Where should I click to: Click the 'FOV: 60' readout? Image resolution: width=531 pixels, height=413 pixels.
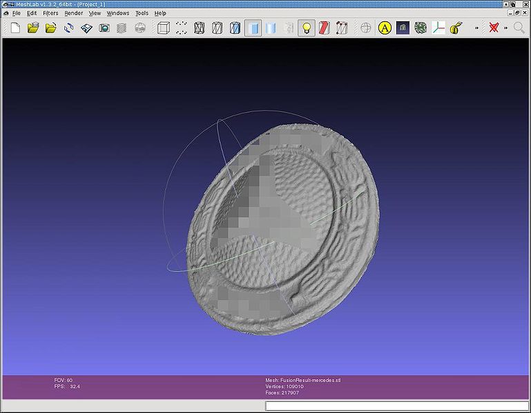63,380
